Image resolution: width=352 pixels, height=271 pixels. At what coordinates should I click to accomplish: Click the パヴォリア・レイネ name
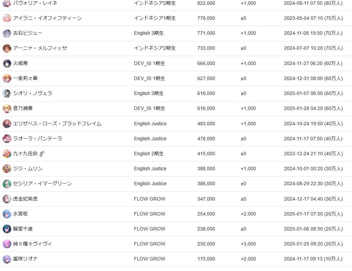point(35,3)
